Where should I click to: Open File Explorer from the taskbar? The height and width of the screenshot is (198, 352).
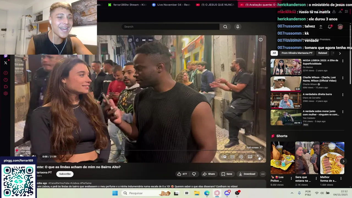[197, 193]
